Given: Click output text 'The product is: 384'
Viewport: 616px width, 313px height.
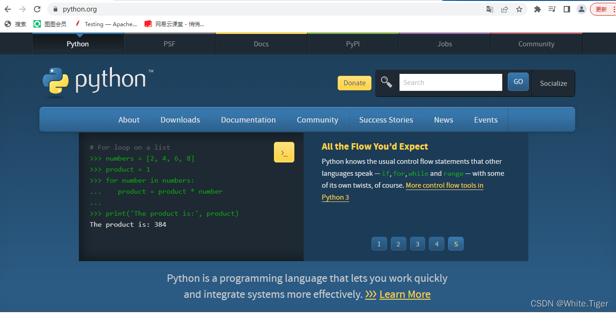Looking at the screenshot, I should point(128,224).
